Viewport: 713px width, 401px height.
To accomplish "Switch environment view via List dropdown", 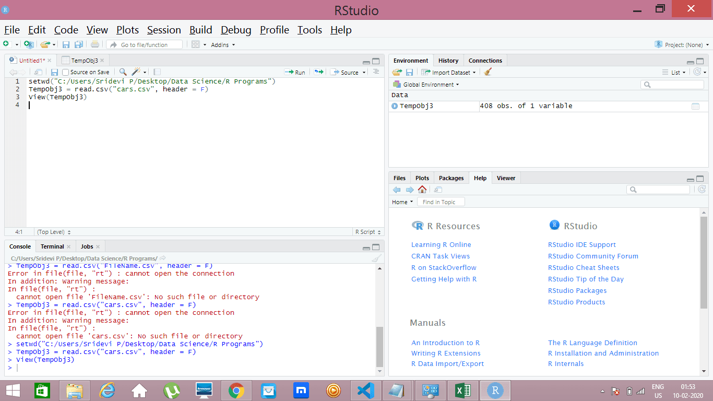I will pos(674,72).
